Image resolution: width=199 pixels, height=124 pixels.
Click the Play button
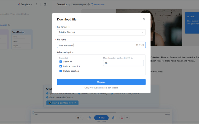point(101,118)
